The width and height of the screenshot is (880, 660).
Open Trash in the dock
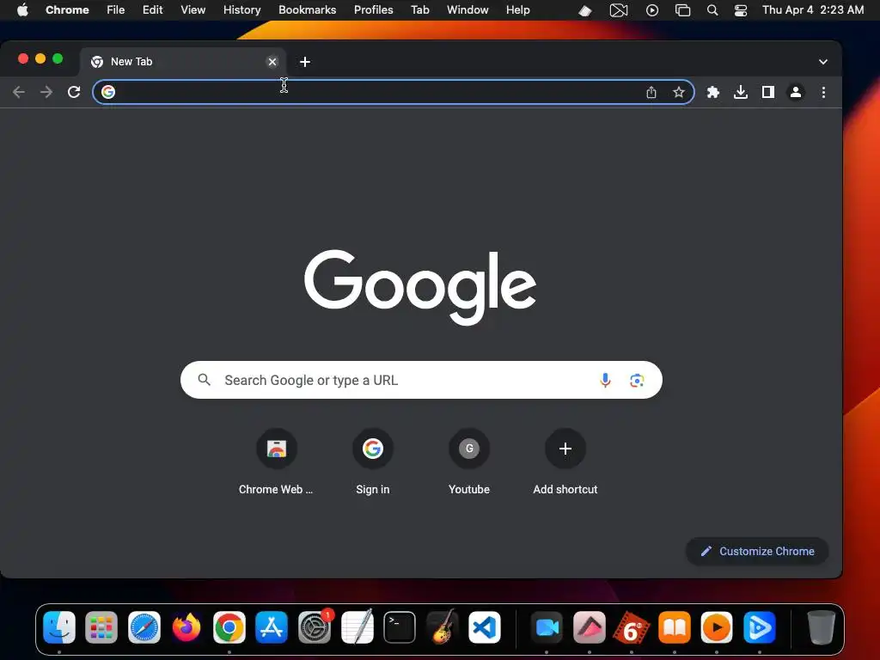pyautogui.click(x=821, y=627)
